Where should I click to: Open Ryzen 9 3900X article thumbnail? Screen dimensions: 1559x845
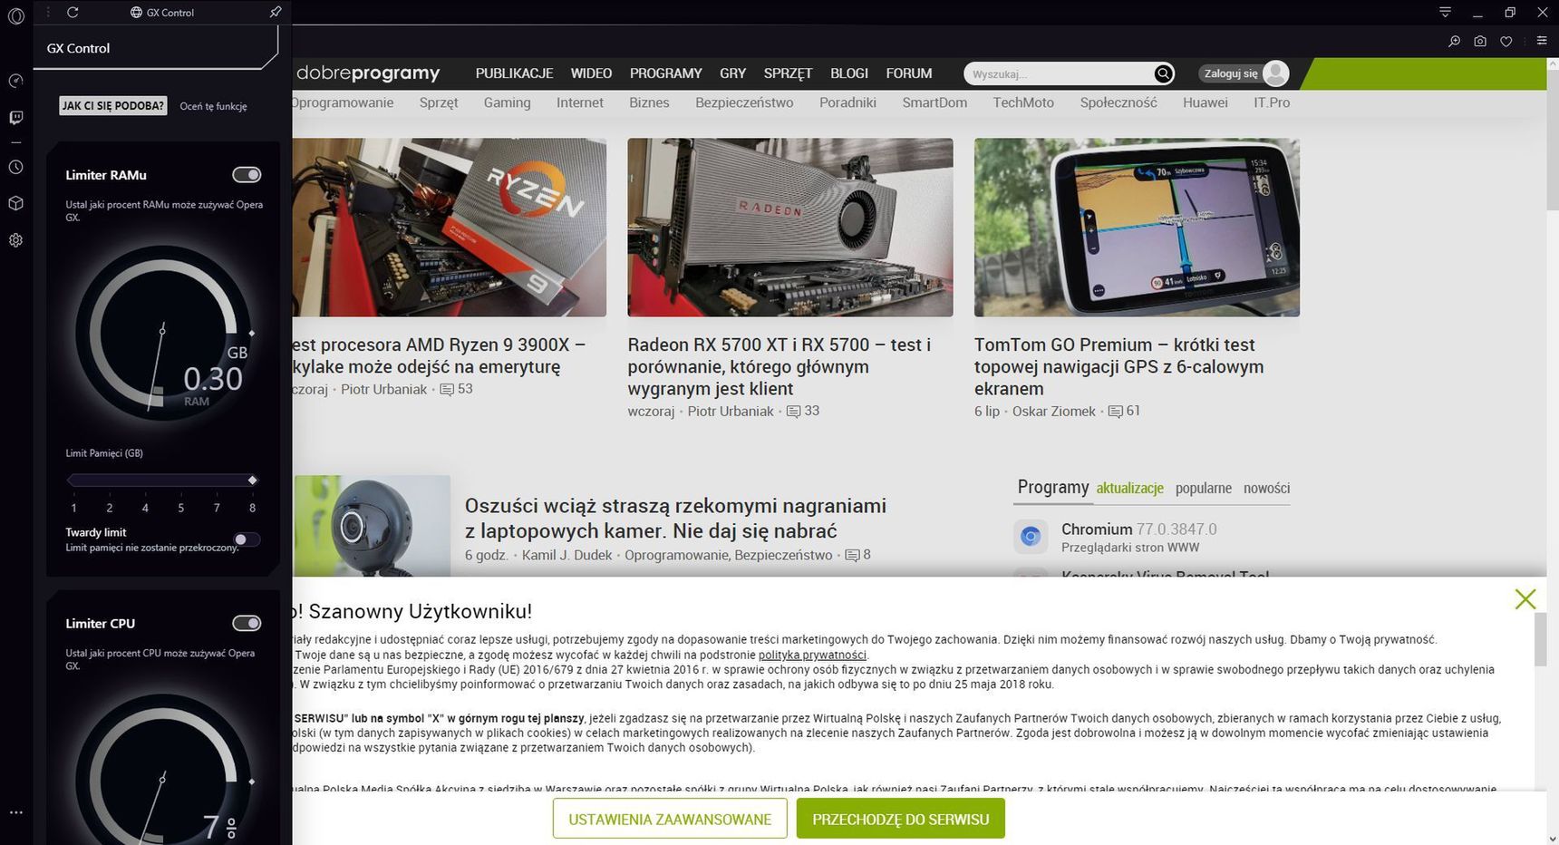coord(450,228)
